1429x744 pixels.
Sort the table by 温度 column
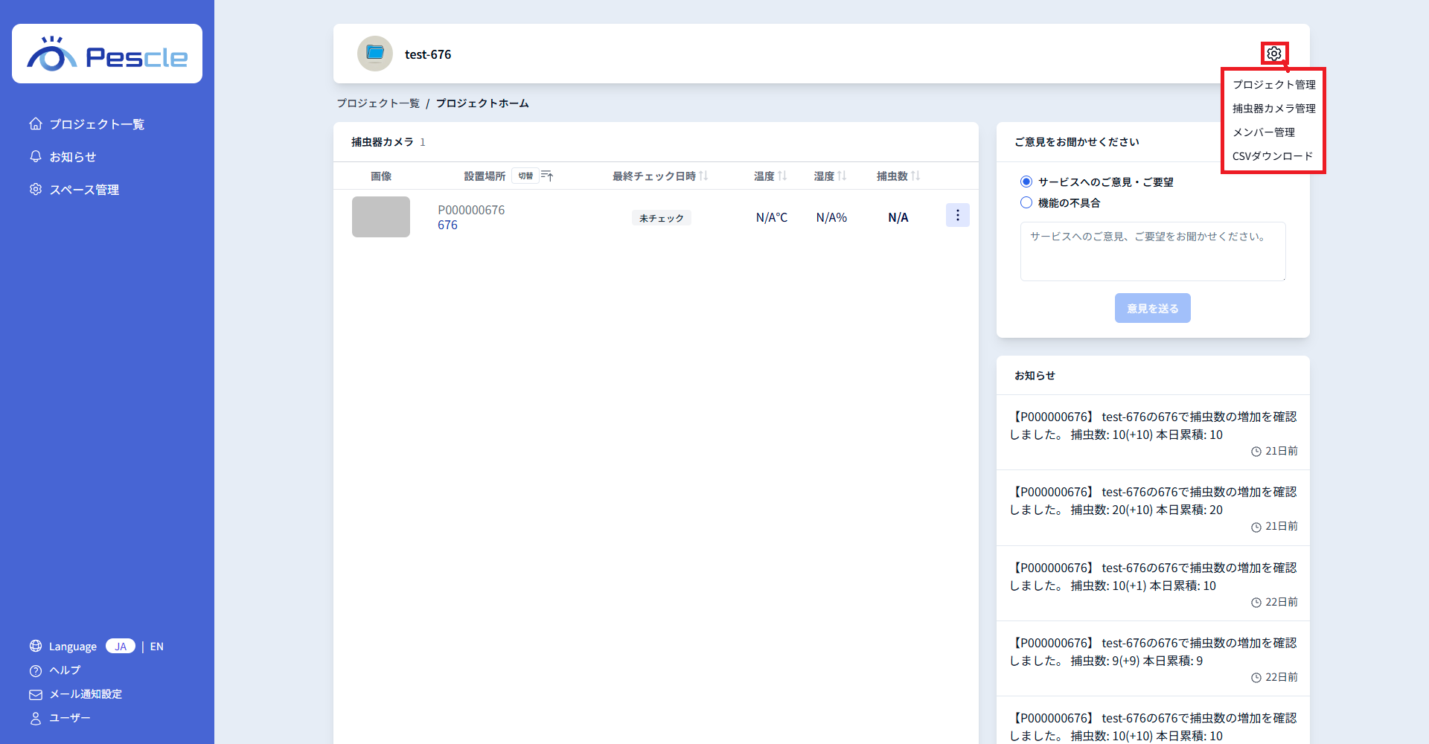tap(781, 176)
